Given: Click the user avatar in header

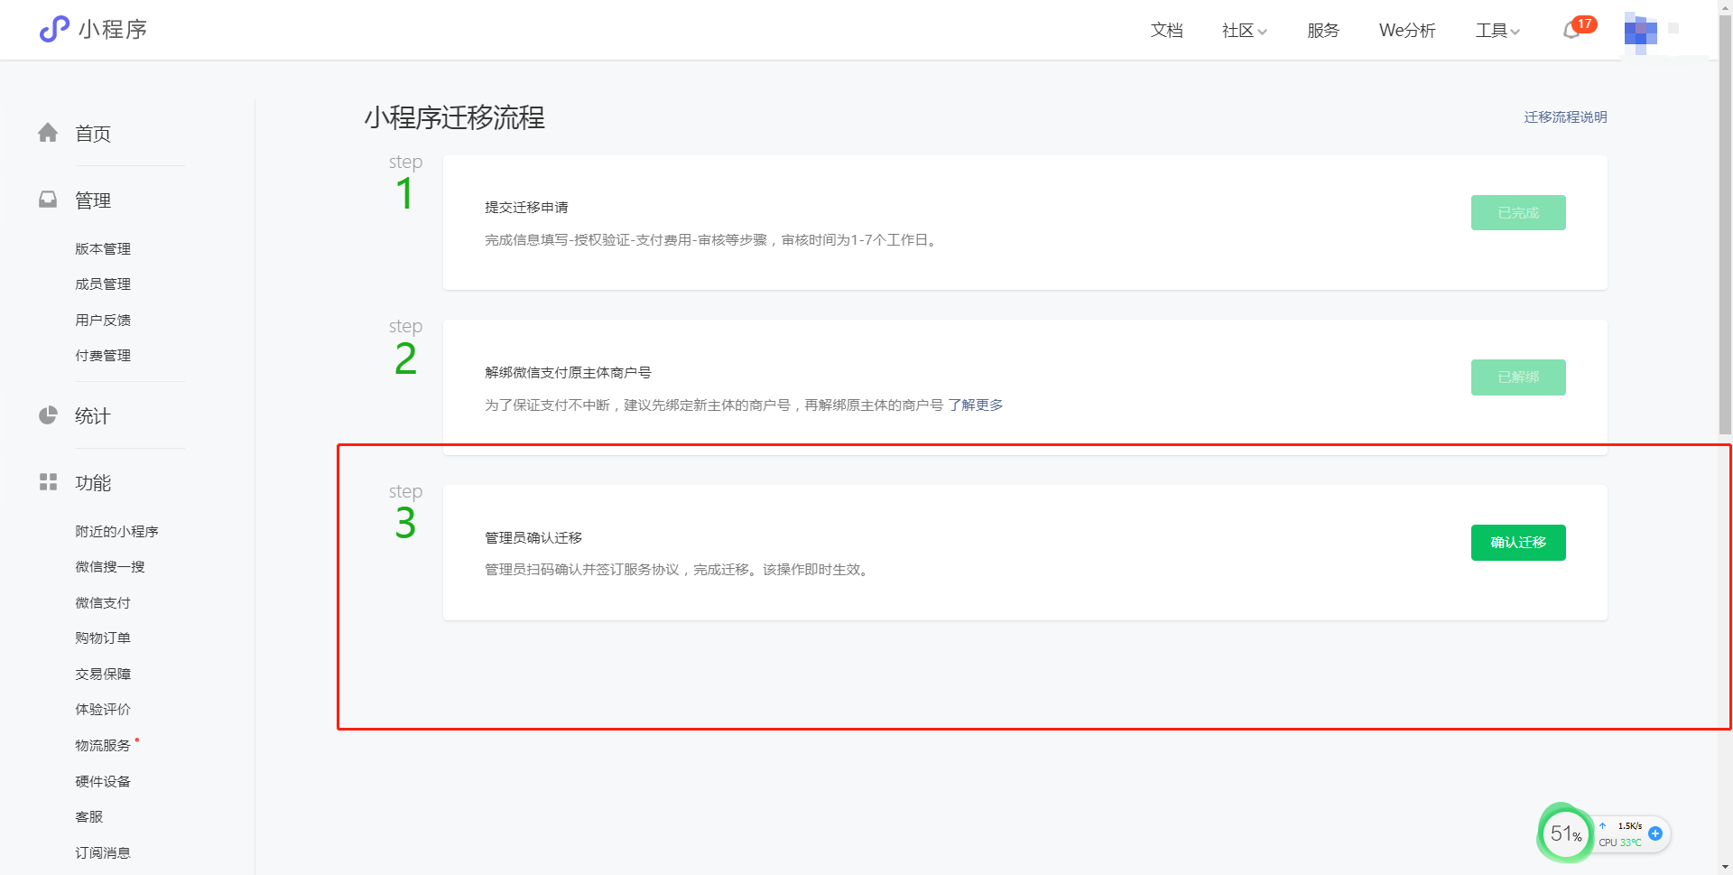Looking at the screenshot, I should point(1640,32).
